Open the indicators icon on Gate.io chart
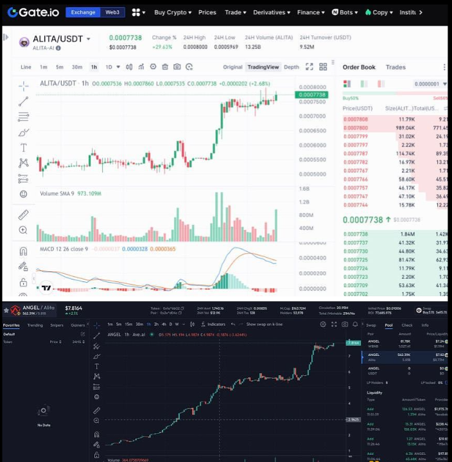Viewport: 452px width, 462px height. tap(141, 67)
